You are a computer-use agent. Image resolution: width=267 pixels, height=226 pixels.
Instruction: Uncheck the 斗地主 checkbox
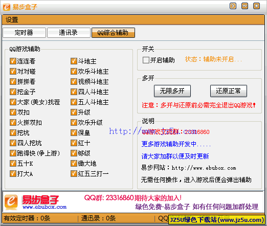[x=74, y=61]
